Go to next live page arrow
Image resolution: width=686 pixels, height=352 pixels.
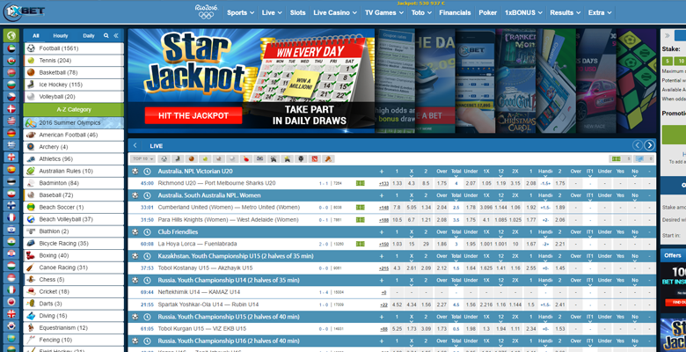pyautogui.click(x=649, y=145)
